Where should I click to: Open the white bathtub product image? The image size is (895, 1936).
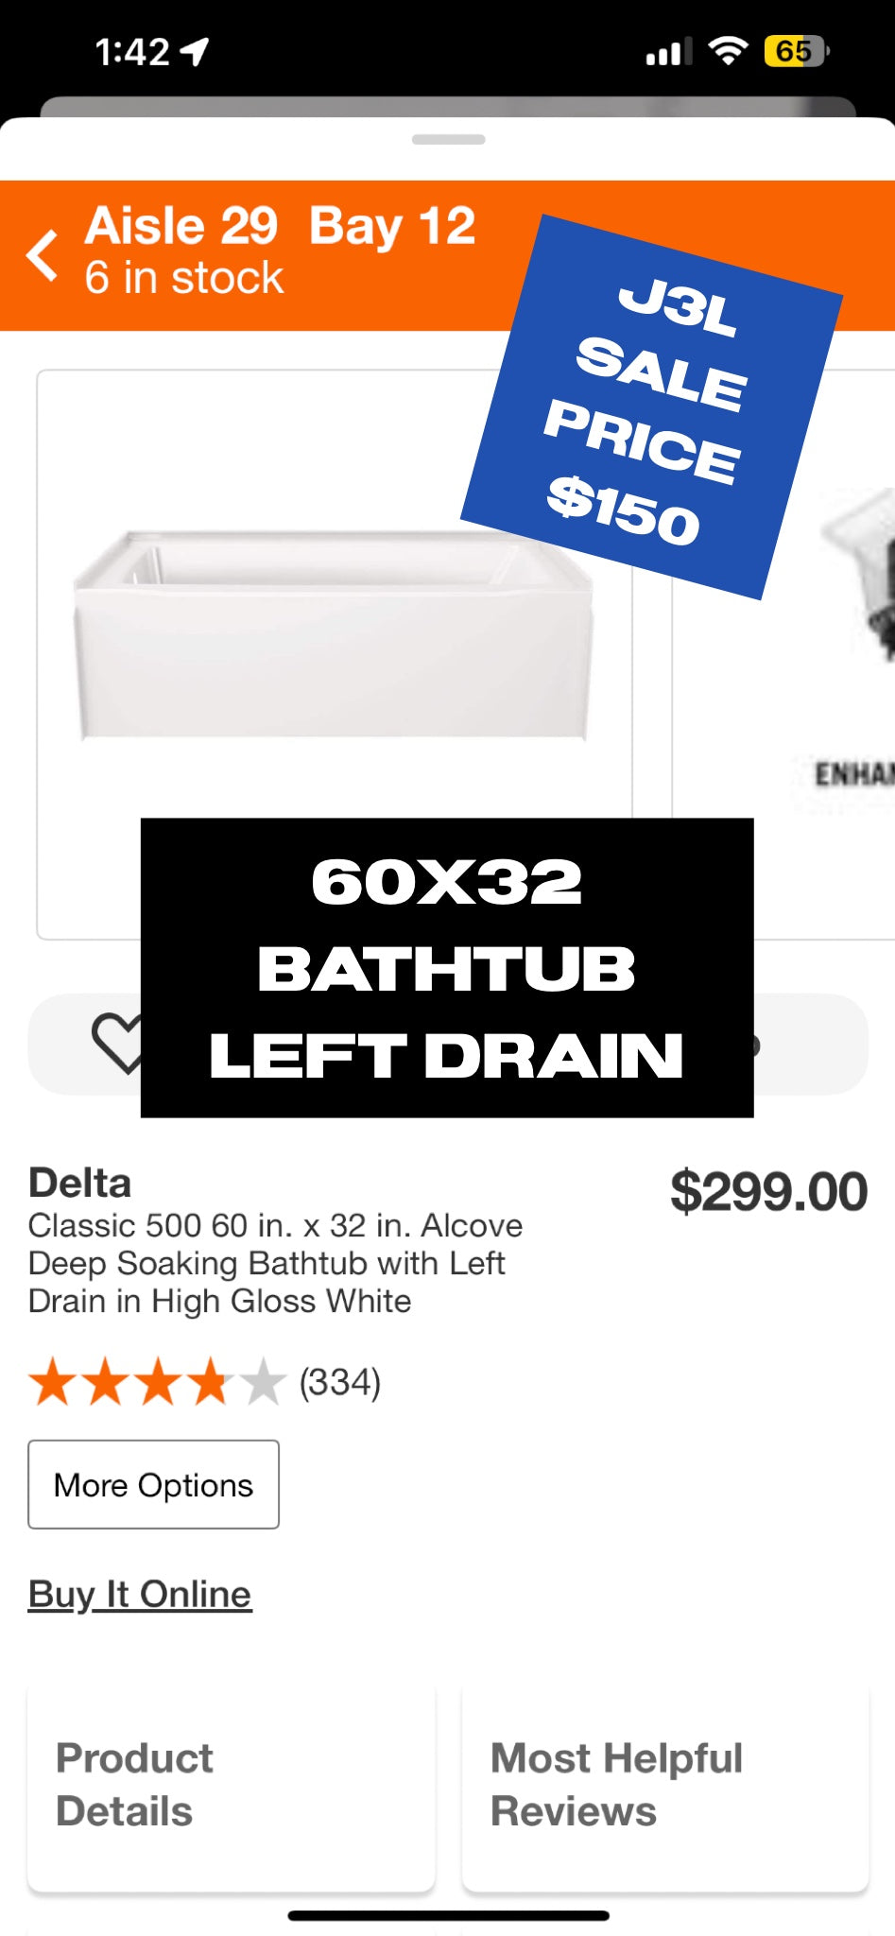(334, 633)
